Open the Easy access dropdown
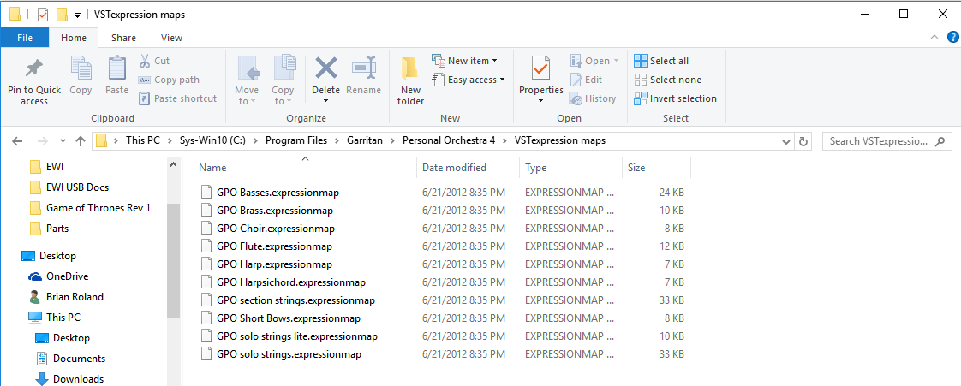 coord(502,80)
